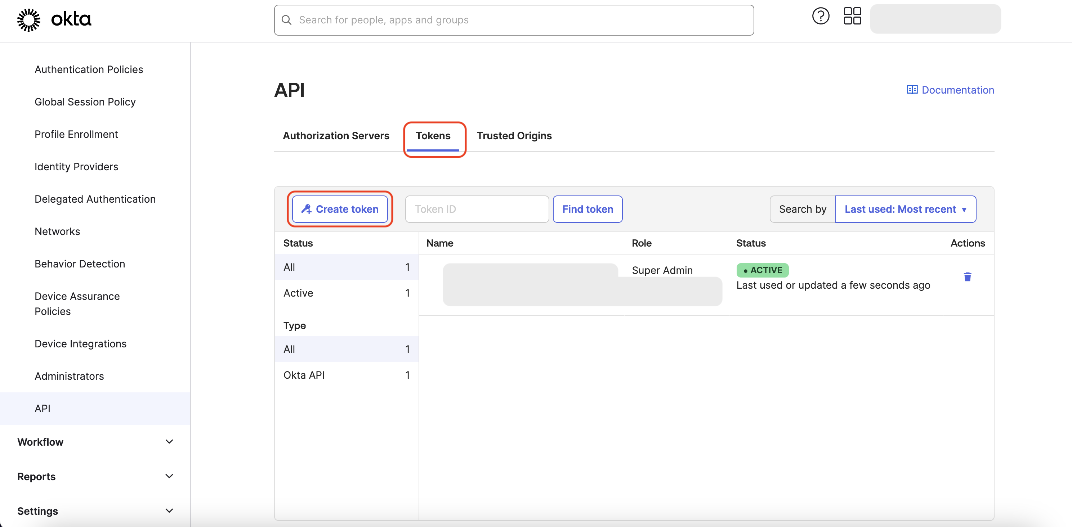The width and height of the screenshot is (1072, 527).
Task: Open Authentication Policies in sidebar
Action: click(89, 69)
